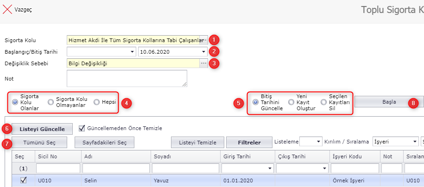The width and height of the screenshot is (424, 187).
Task: Select the Hepsi radio option
Action: (x=96, y=102)
